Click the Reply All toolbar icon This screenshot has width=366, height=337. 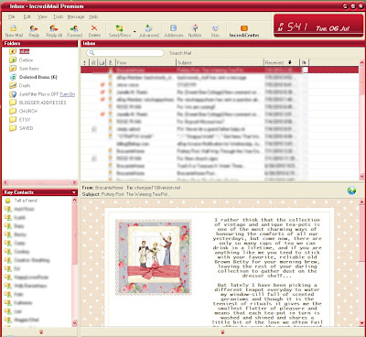54,31
